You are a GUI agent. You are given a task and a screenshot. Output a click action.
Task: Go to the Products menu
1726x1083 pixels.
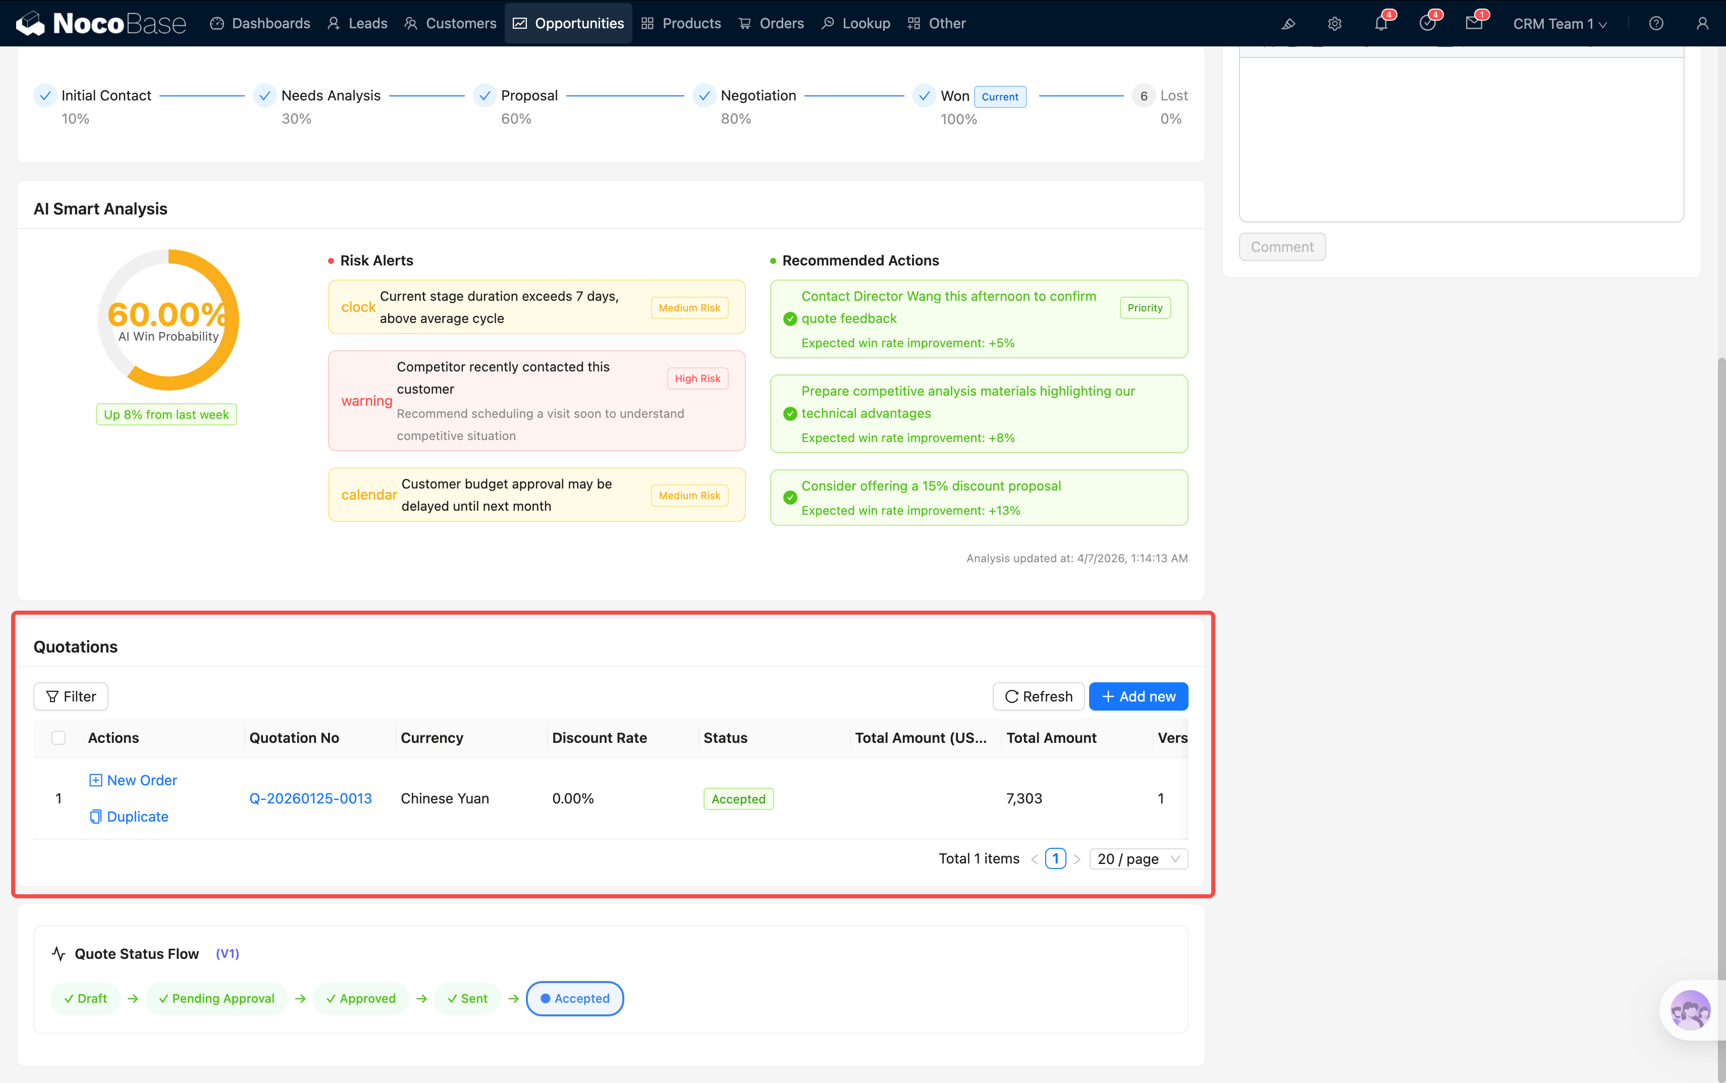[x=681, y=24]
